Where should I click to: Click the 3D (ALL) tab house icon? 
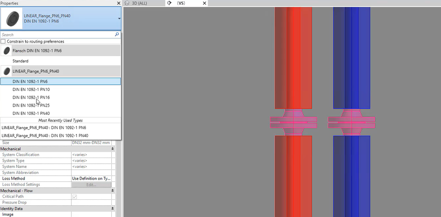127,3
